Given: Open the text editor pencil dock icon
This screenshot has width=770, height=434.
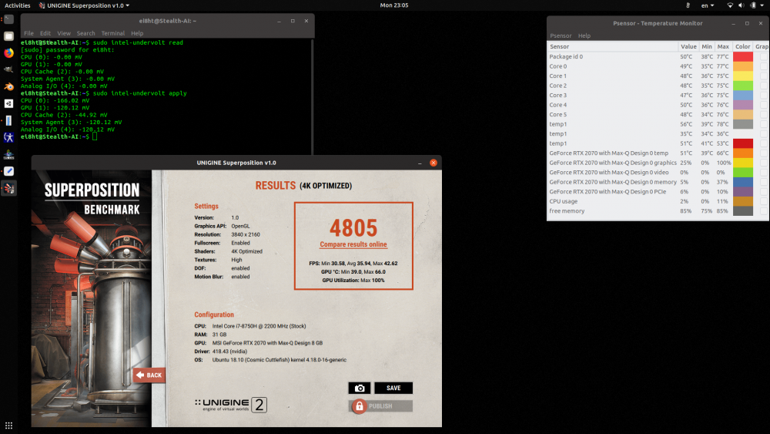Looking at the screenshot, I should pos(8,171).
